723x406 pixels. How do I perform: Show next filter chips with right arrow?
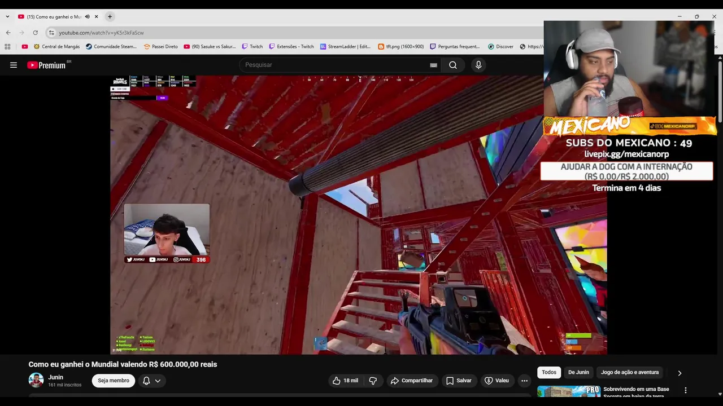[x=680, y=373]
